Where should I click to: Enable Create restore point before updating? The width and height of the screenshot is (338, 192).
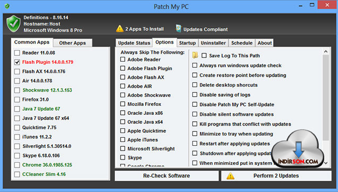tap(195, 75)
